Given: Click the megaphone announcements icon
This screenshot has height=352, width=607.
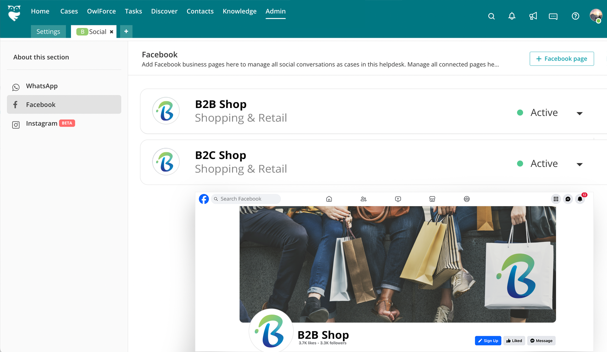Looking at the screenshot, I should [533, 16].
